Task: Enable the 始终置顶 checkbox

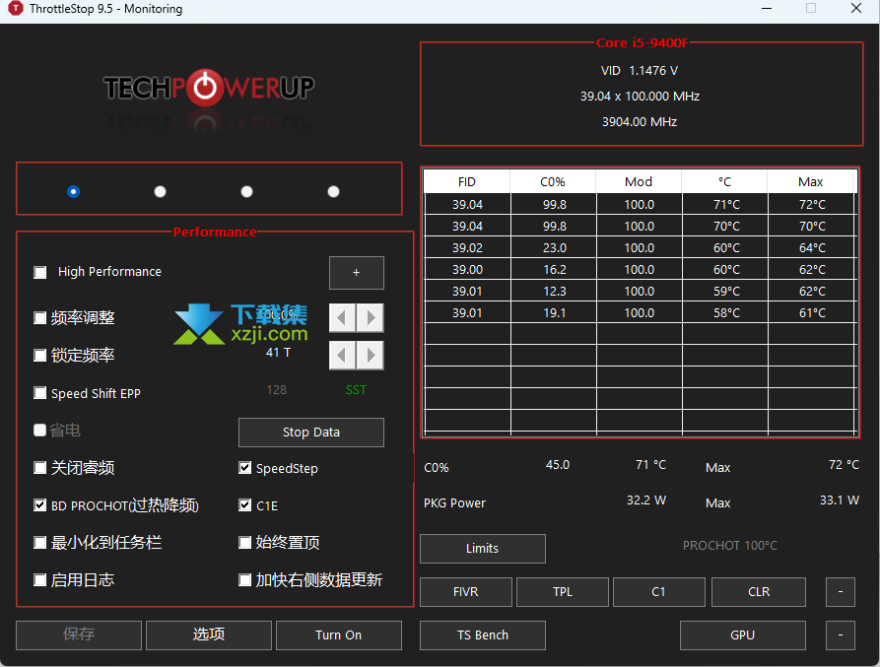Action: (244, 543)
